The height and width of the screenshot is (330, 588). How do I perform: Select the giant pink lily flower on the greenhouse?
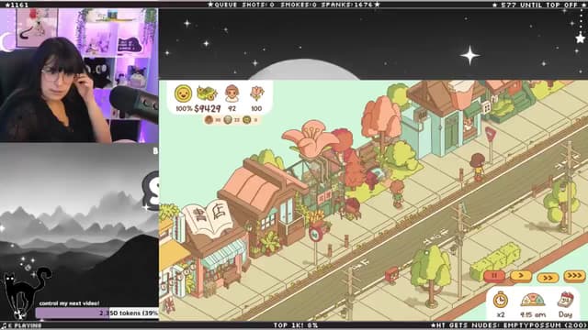pos(311,139)
